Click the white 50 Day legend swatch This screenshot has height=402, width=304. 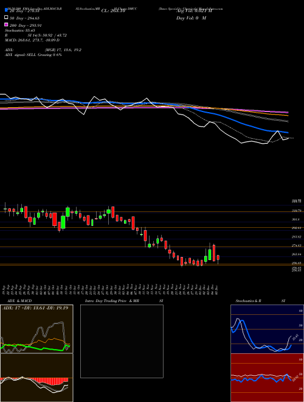pyautogui.click(x=6, y=17)
